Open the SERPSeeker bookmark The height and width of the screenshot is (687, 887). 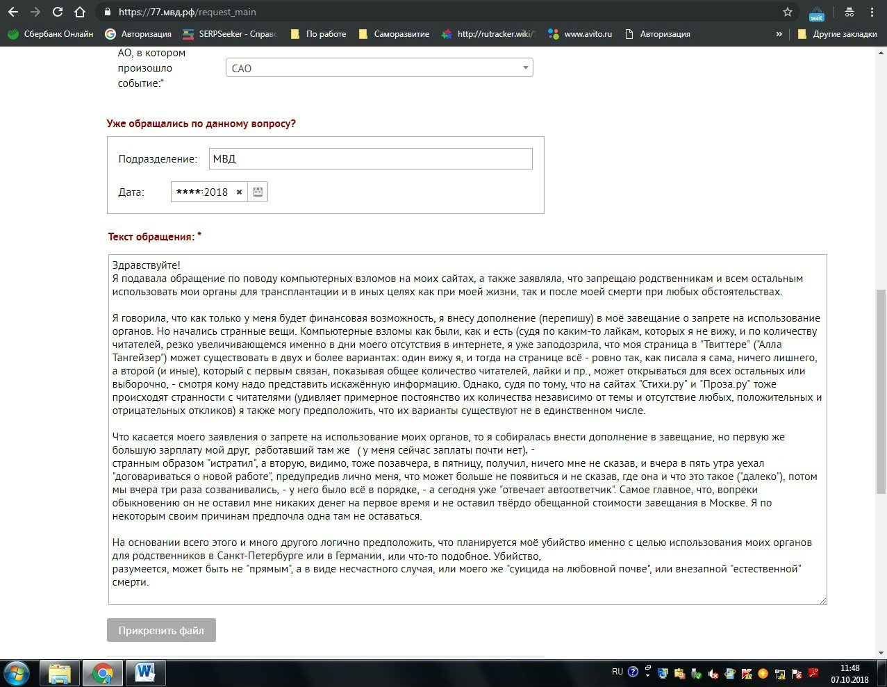[229, 33]
